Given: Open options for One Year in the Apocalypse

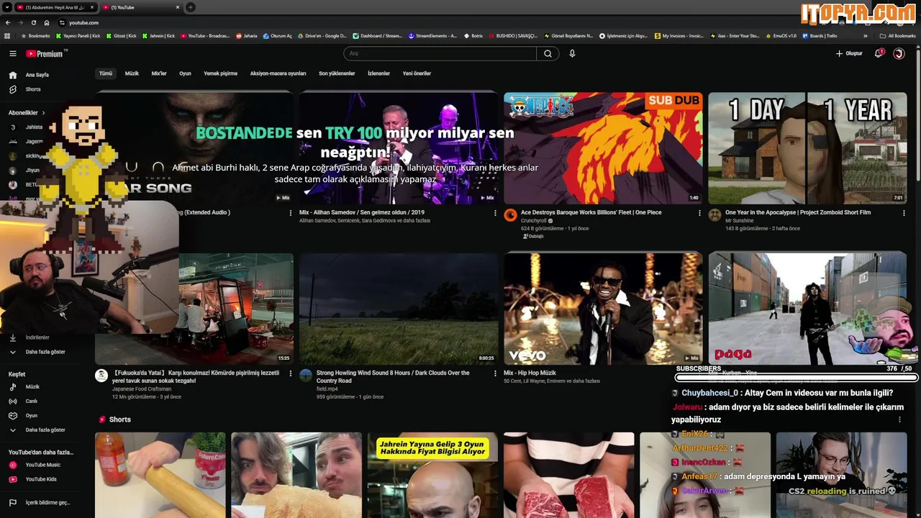Looking at the screenshot, I should pyautogui.click(x=904, y=213).
